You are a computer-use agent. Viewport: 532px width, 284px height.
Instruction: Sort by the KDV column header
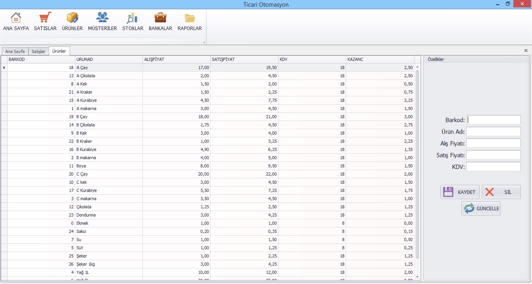tap(312, 59)
